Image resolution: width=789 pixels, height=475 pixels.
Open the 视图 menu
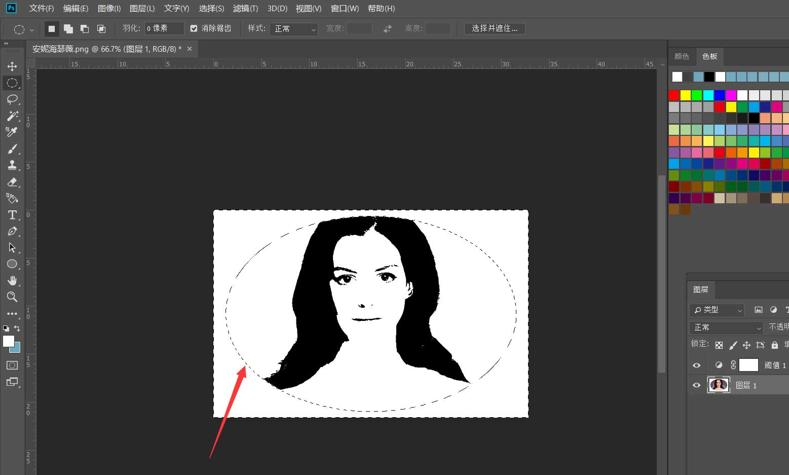click(x=309, y=9)
